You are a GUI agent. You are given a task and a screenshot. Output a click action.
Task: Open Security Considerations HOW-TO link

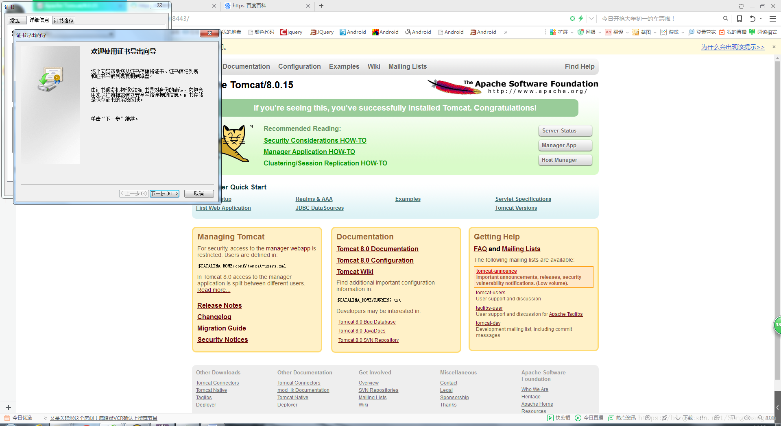coord(315,140)
